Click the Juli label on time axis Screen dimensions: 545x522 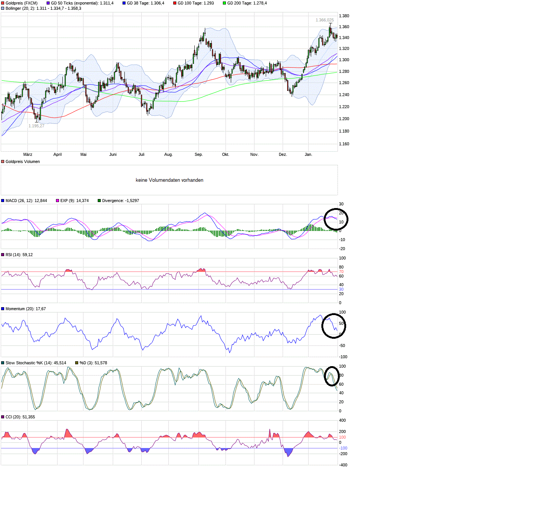tap(141, 154)
